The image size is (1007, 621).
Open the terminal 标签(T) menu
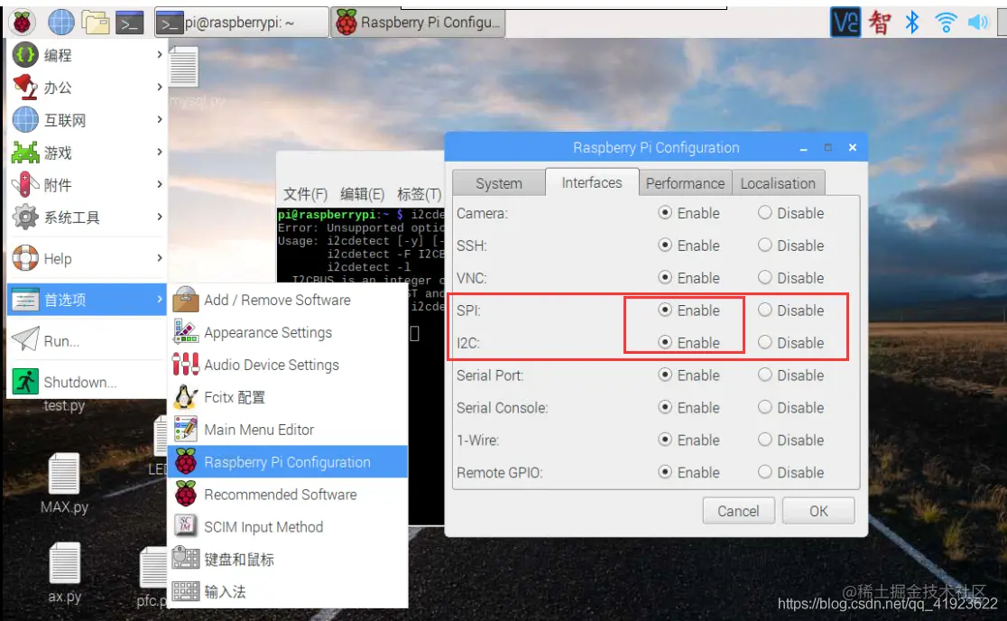coord(420,194)
